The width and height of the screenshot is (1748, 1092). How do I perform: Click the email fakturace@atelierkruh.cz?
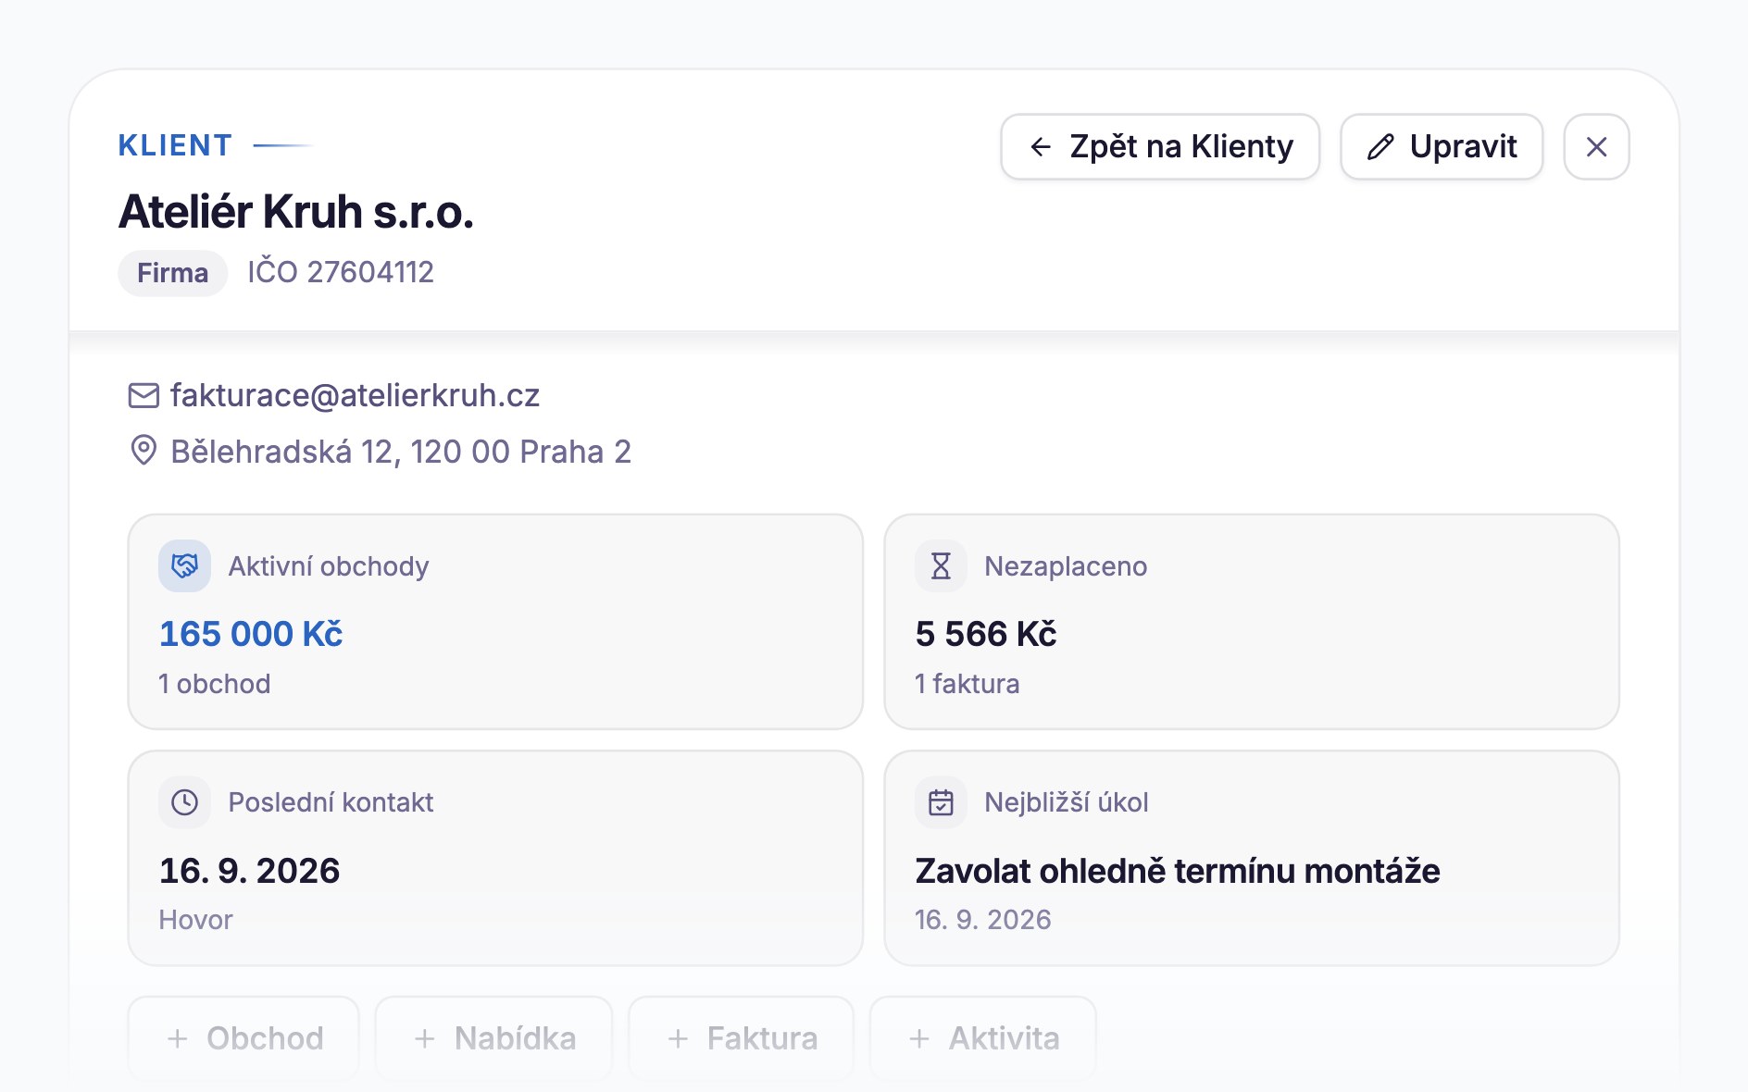[355, 395]
